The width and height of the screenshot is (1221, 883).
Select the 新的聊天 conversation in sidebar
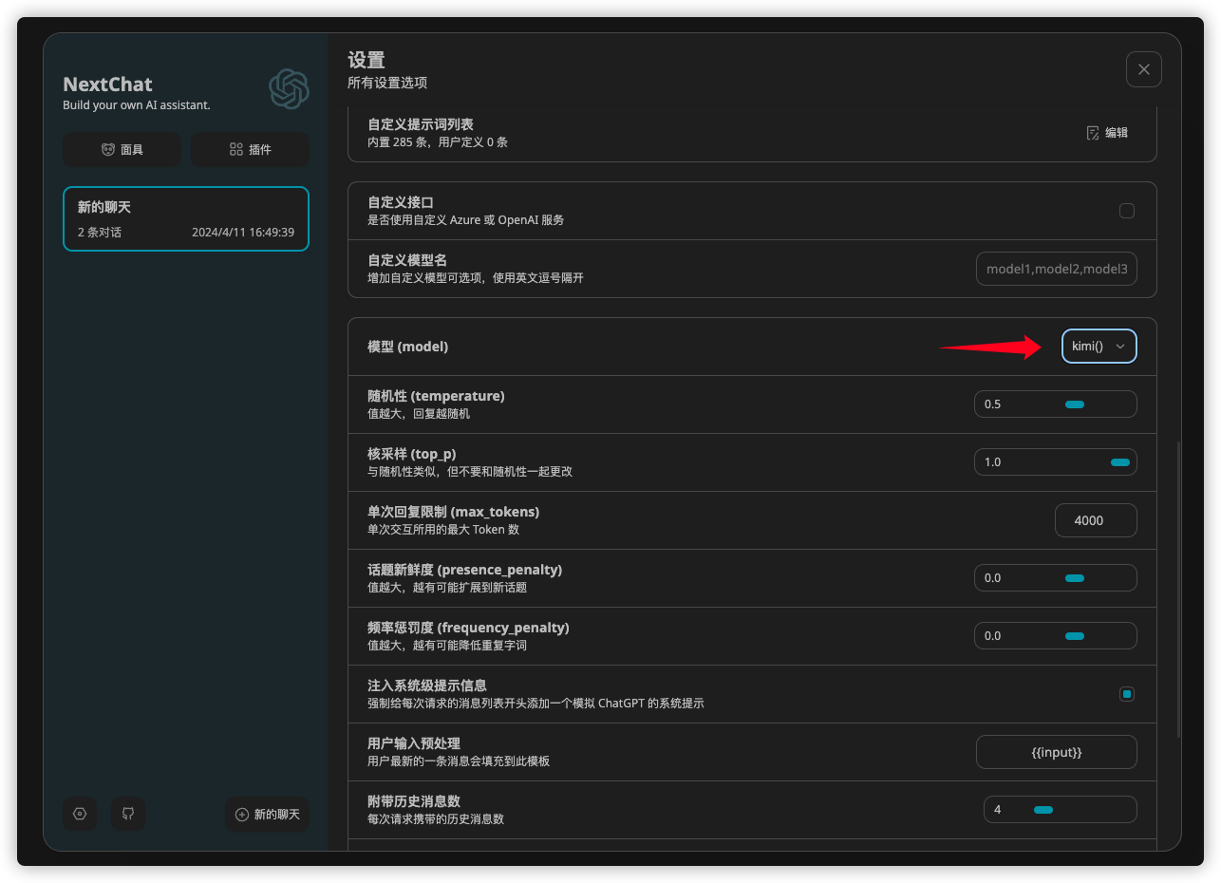185,218
